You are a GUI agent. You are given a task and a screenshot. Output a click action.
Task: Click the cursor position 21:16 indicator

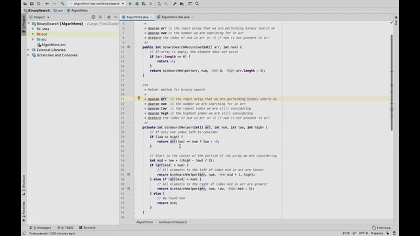(x=346, y=233)
